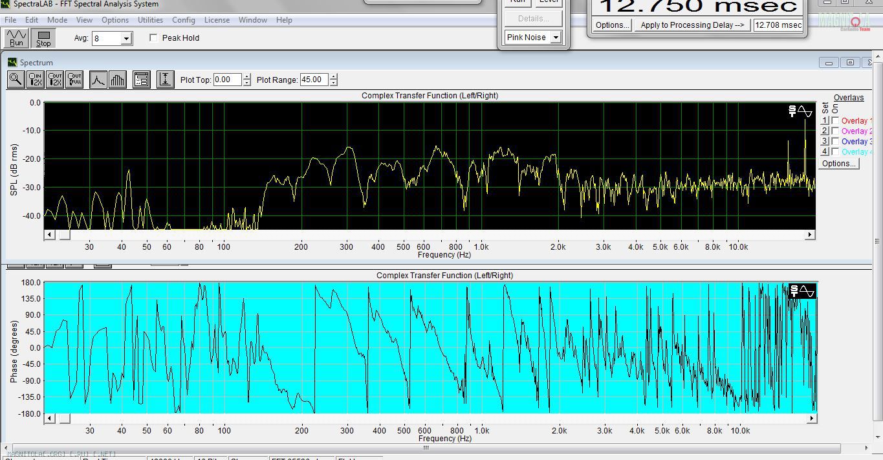This screenshot has width=883, height=460.
Task: Click the Plot Range value field
Action: click(314, 80)
